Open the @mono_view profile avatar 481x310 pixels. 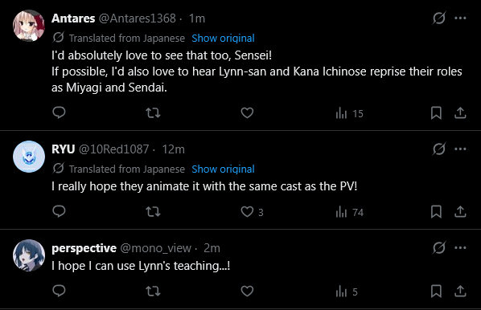(x=29, y=255)
